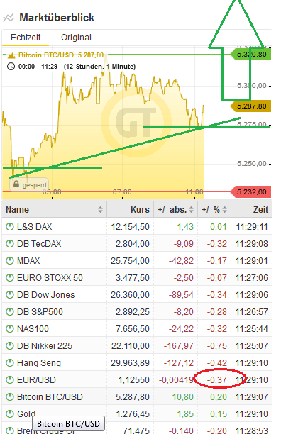
Task: Click the Marktüberblick chart icon in header
Action: click(9, 18)
